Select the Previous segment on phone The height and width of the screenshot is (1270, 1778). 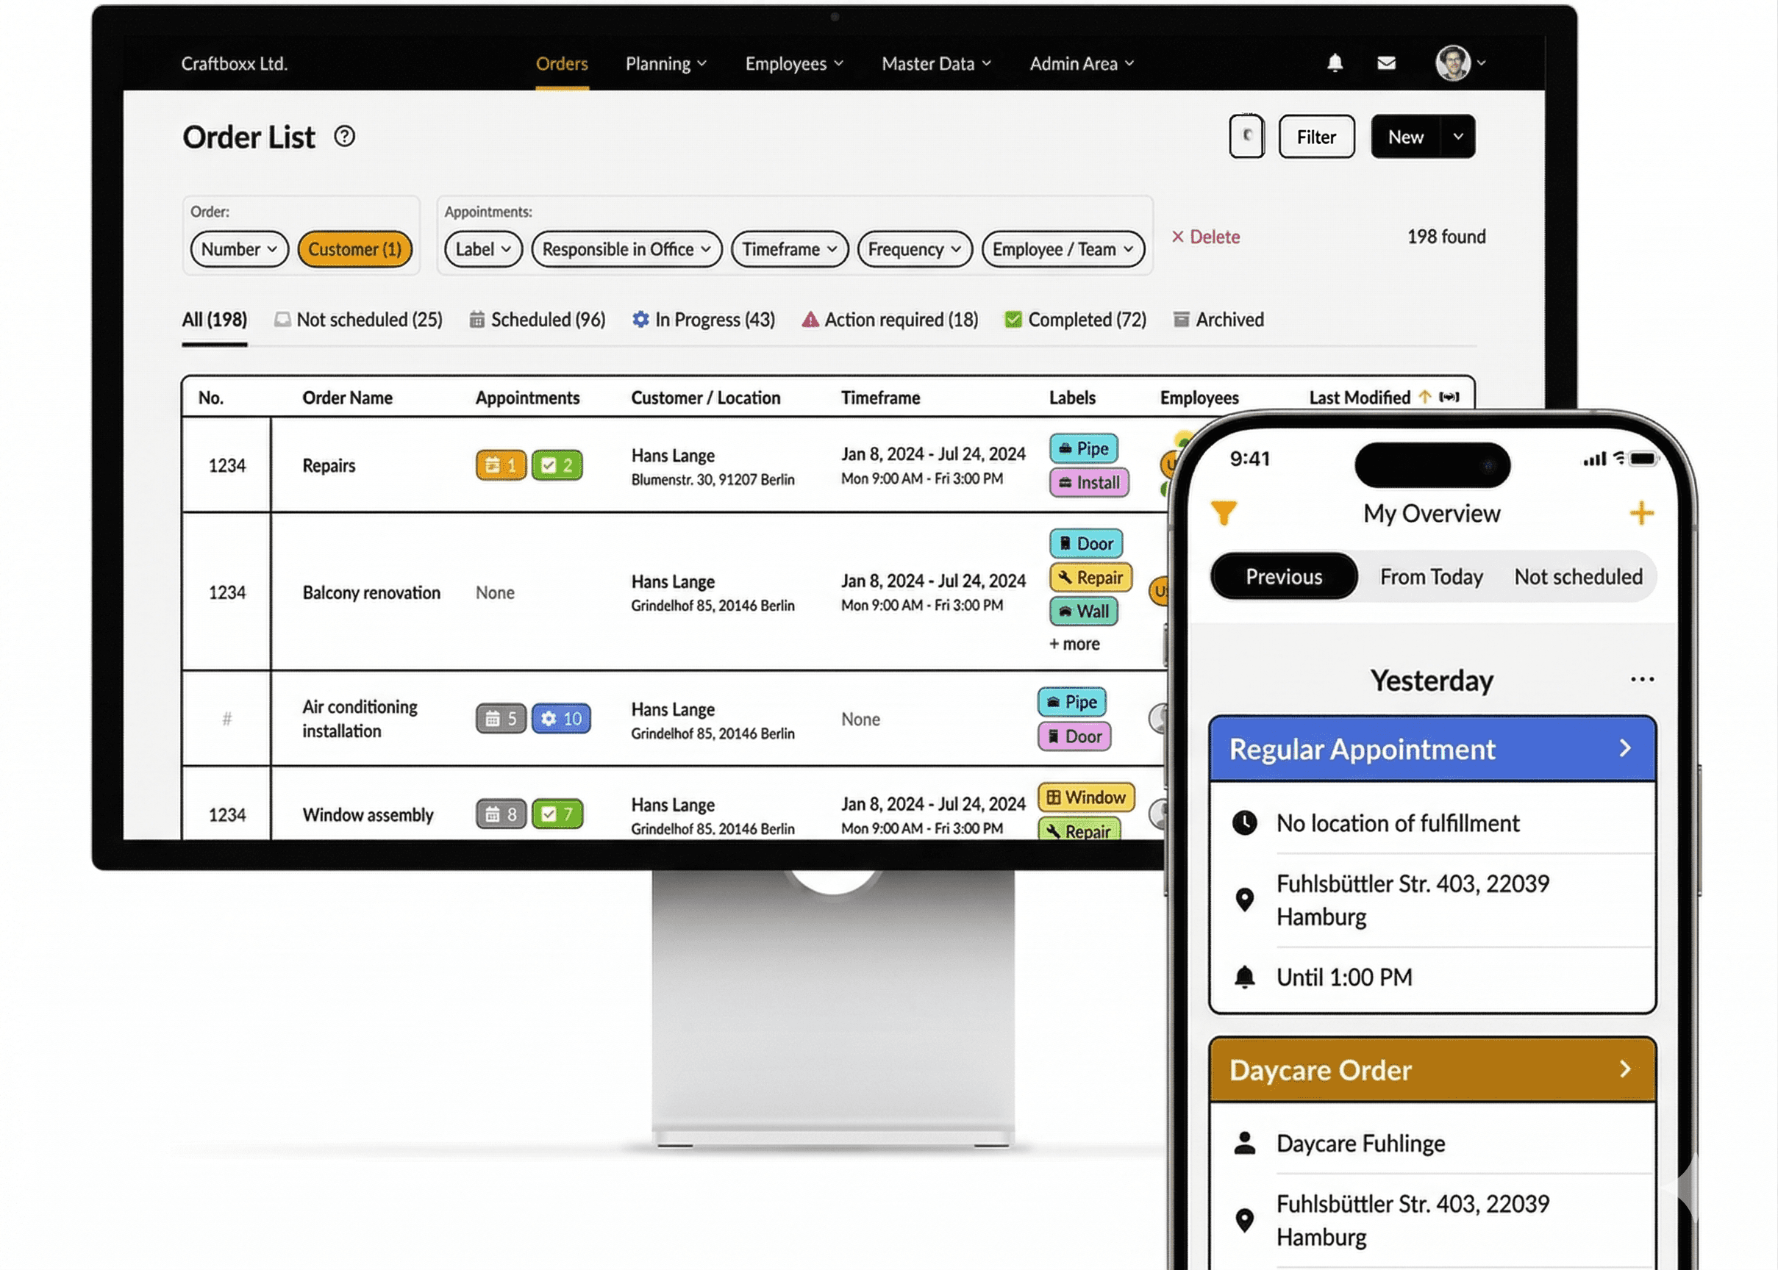(1284, 576)
